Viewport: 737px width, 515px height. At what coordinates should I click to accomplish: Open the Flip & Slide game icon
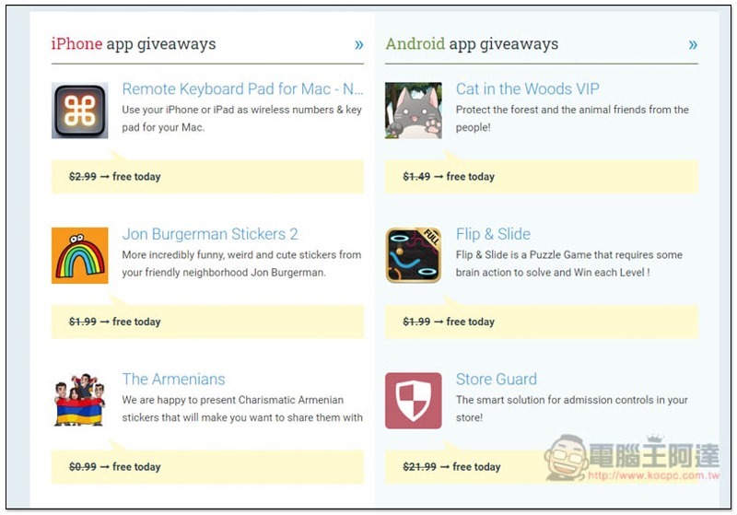[x=413, y=255]
